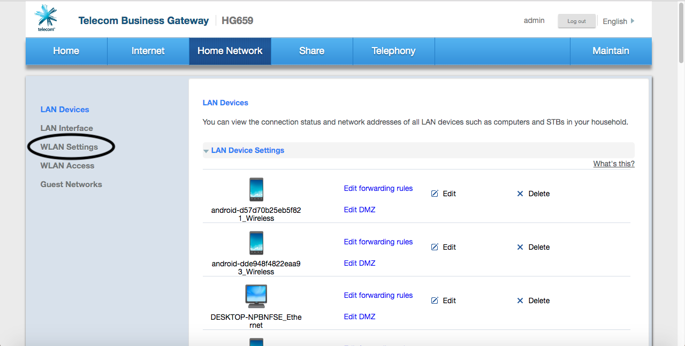Open Edit forwarding rules for first device
The height and width of the screenshot is (346, 685).
(x=378, y=188)
